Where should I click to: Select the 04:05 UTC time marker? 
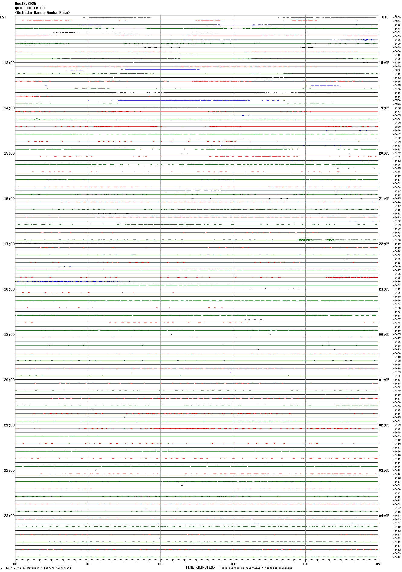(384, 516)
